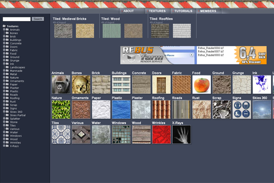Open the X-Rays hand thumbnail
This screenshot has height=183, width=274.
tap(182, 135)
